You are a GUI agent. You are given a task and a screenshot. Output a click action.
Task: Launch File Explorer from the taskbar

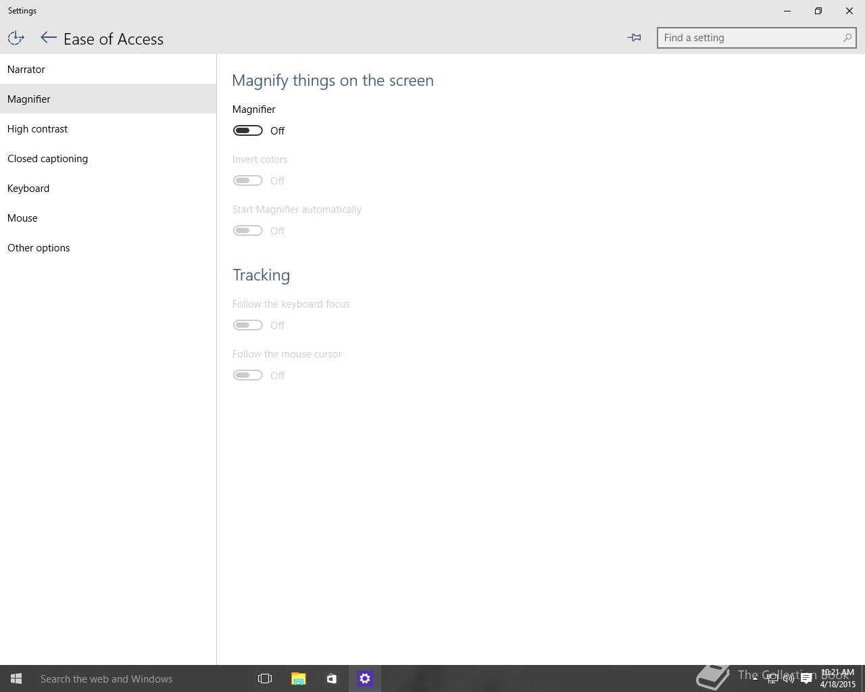(x=298, y=678)
